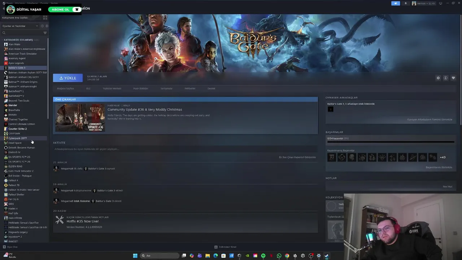Open the friend avatar under Oynayan Arkadaşlar
Screen dimensions: 462x260
330,109
